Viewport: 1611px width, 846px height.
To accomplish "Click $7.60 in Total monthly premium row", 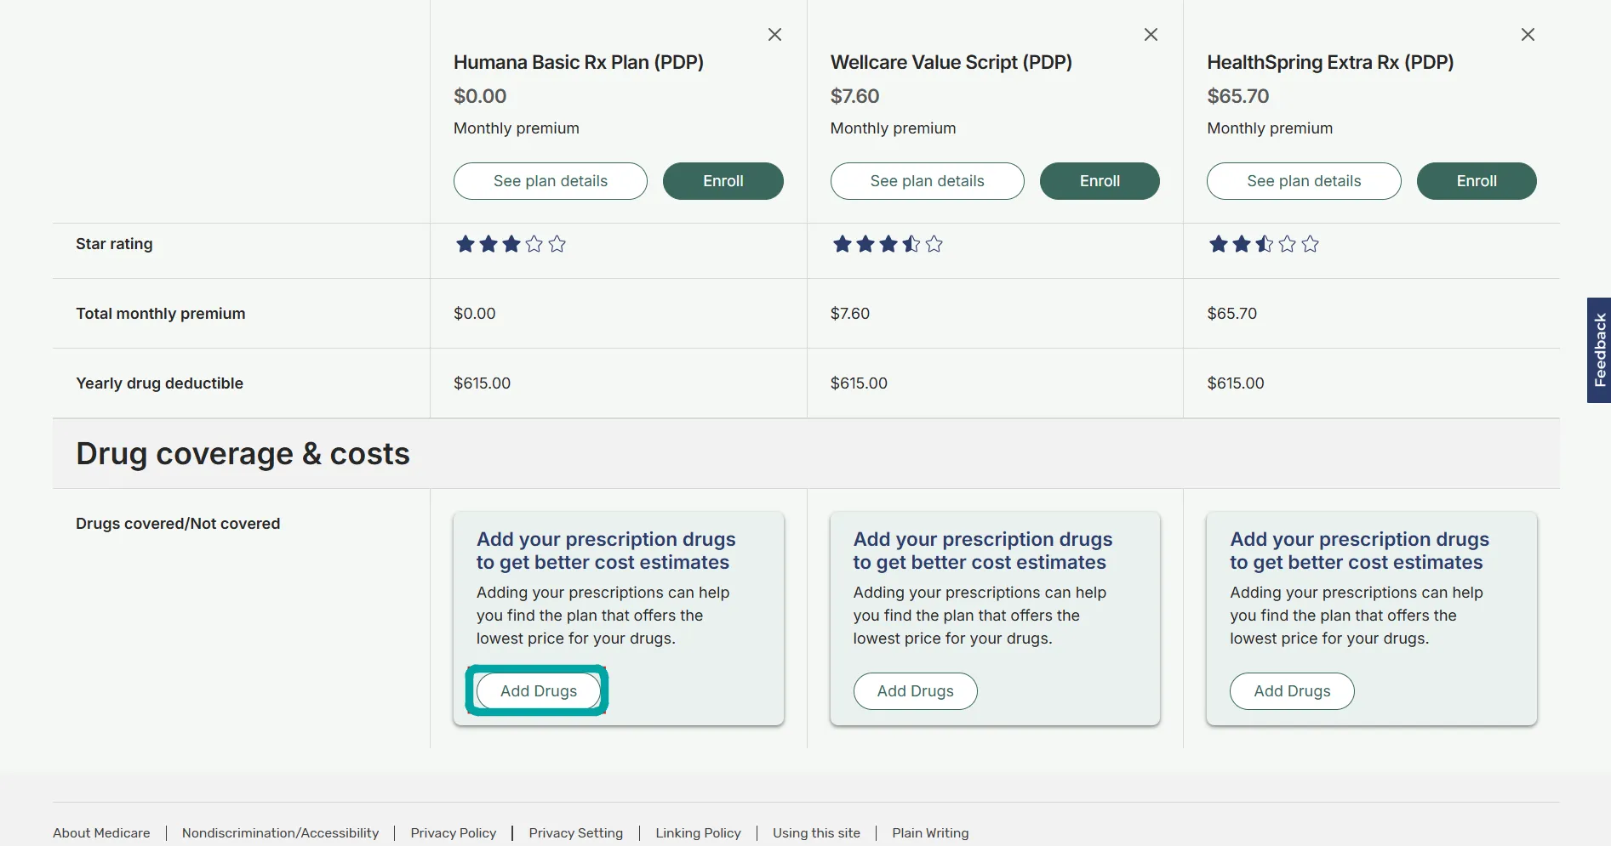I will pyautogui.click(x=850, y=314).
